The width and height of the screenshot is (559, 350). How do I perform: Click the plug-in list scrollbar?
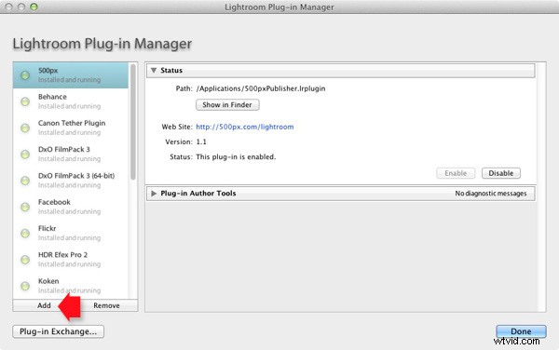pyautogui.click(x=133, y=122)
